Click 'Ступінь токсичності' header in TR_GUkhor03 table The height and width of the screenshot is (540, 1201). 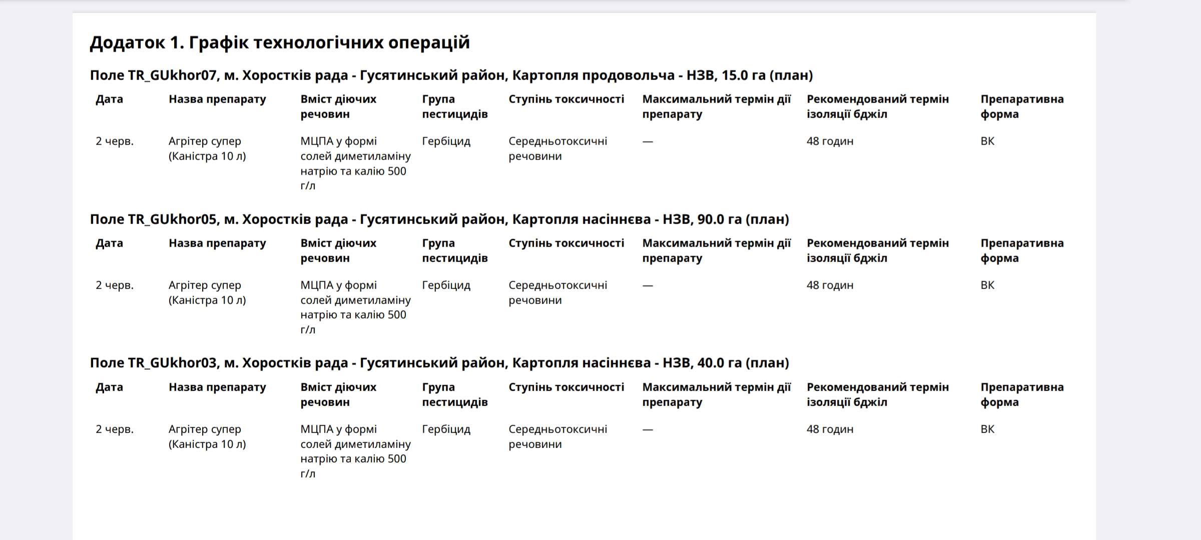coord(566,387)
